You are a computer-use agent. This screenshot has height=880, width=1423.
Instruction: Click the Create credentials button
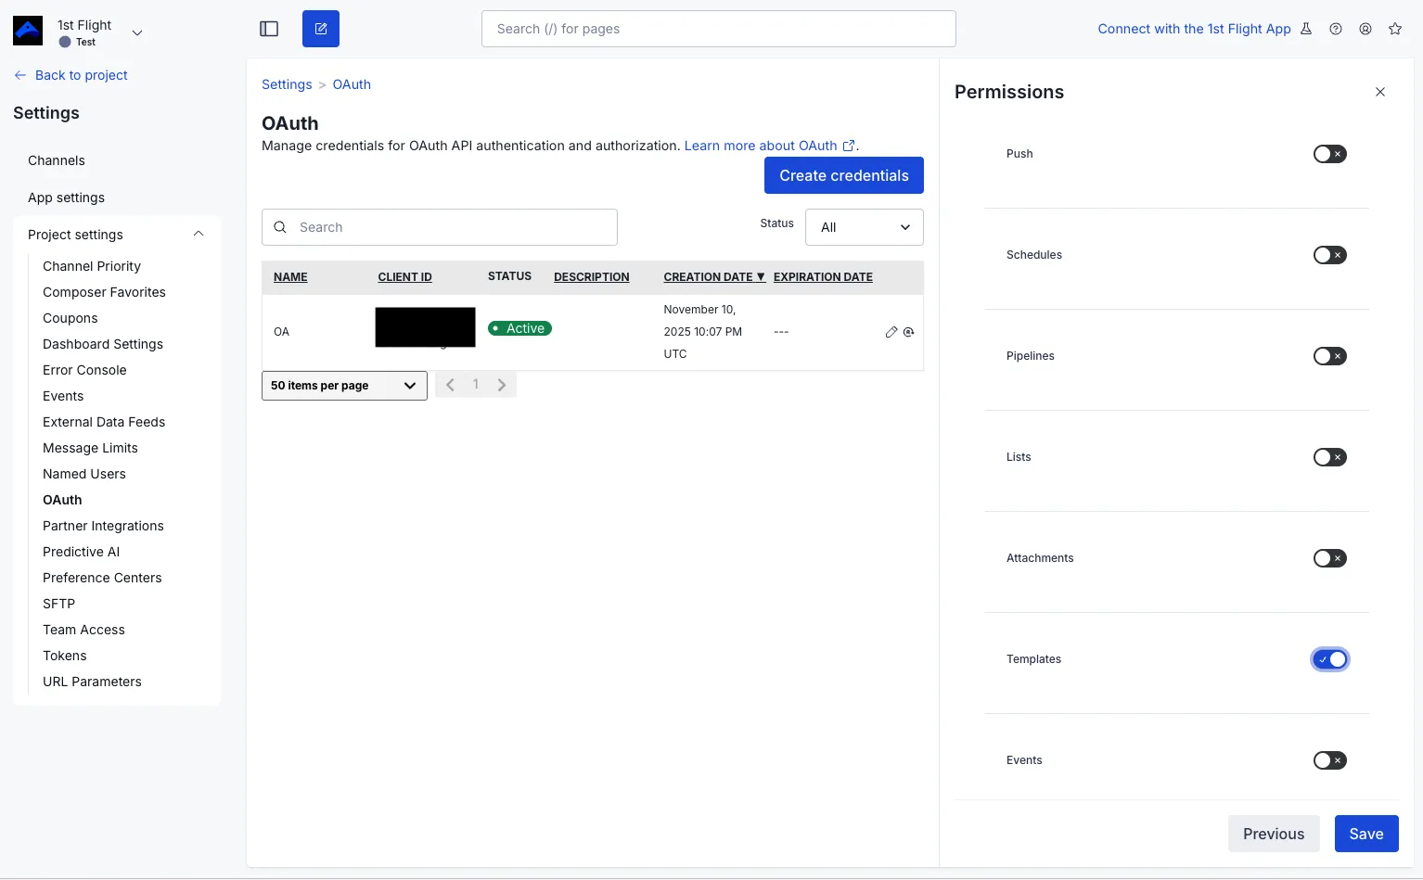(x=843, y=175)
